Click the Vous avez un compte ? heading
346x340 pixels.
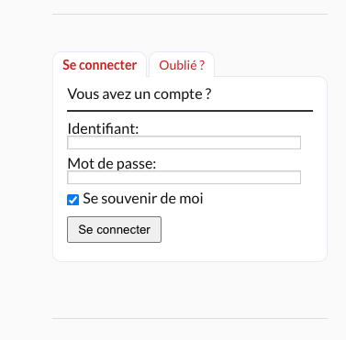140,94
